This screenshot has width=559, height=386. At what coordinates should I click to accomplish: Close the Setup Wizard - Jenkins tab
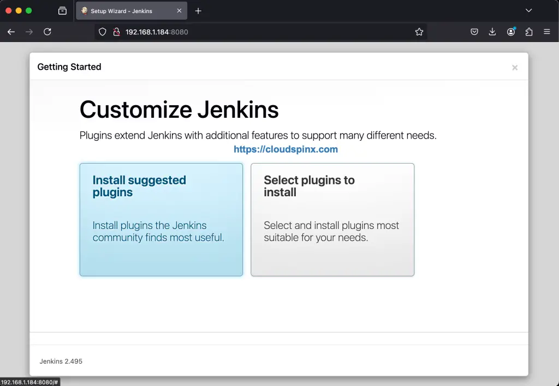tap(179, 10)
